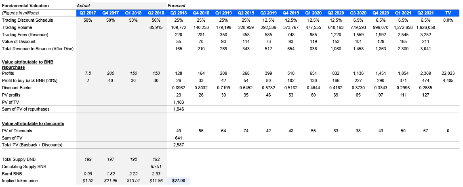Screen dimensions: 463x187
Task: Select the 'Q3 2017' column header
Action: (x=88, y=13)
